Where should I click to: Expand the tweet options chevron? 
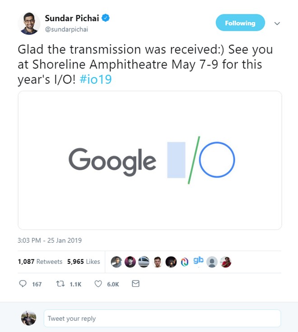(277, 23)
